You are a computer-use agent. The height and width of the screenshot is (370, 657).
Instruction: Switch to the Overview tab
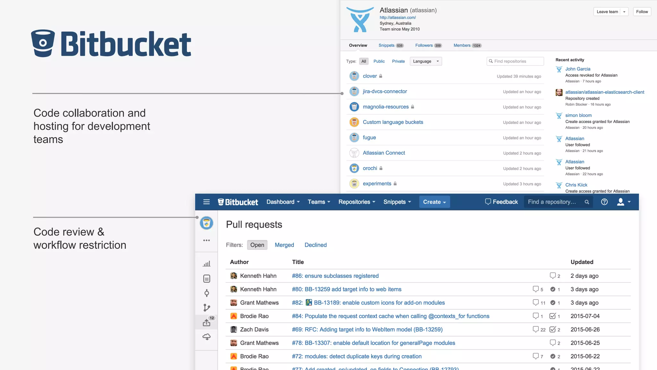358,45
